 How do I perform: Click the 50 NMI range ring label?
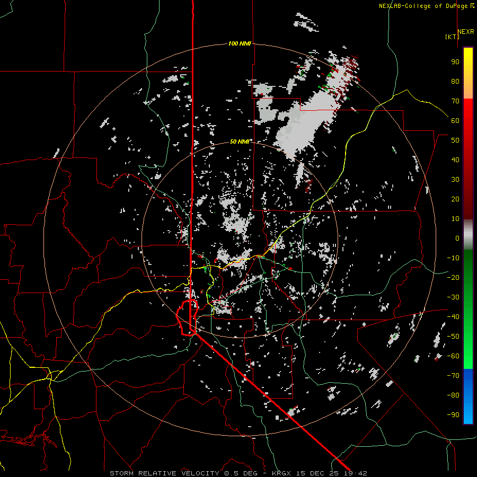coord(240,142)
